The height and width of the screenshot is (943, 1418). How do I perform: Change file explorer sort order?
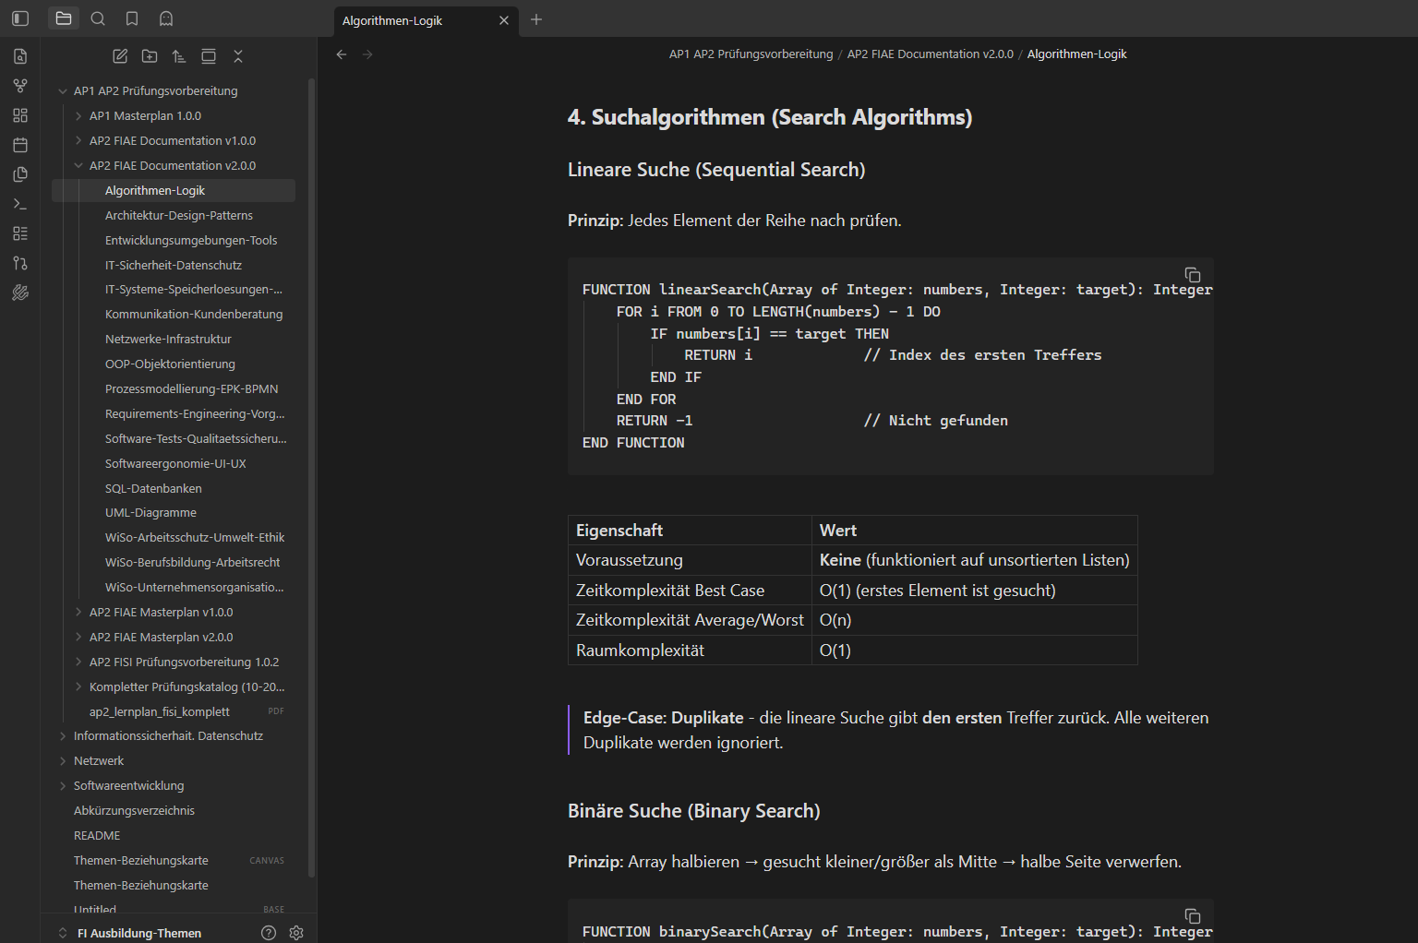179,56
